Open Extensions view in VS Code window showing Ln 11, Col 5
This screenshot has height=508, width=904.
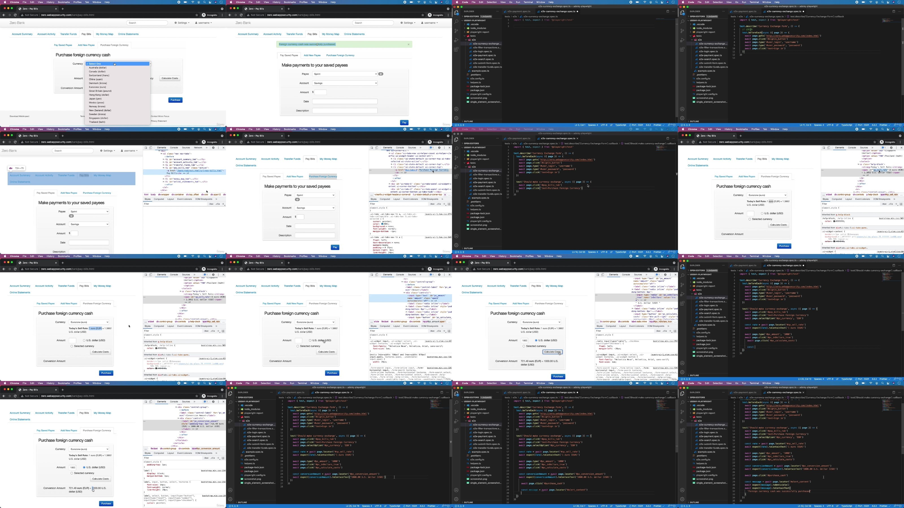tap(682, 49)
